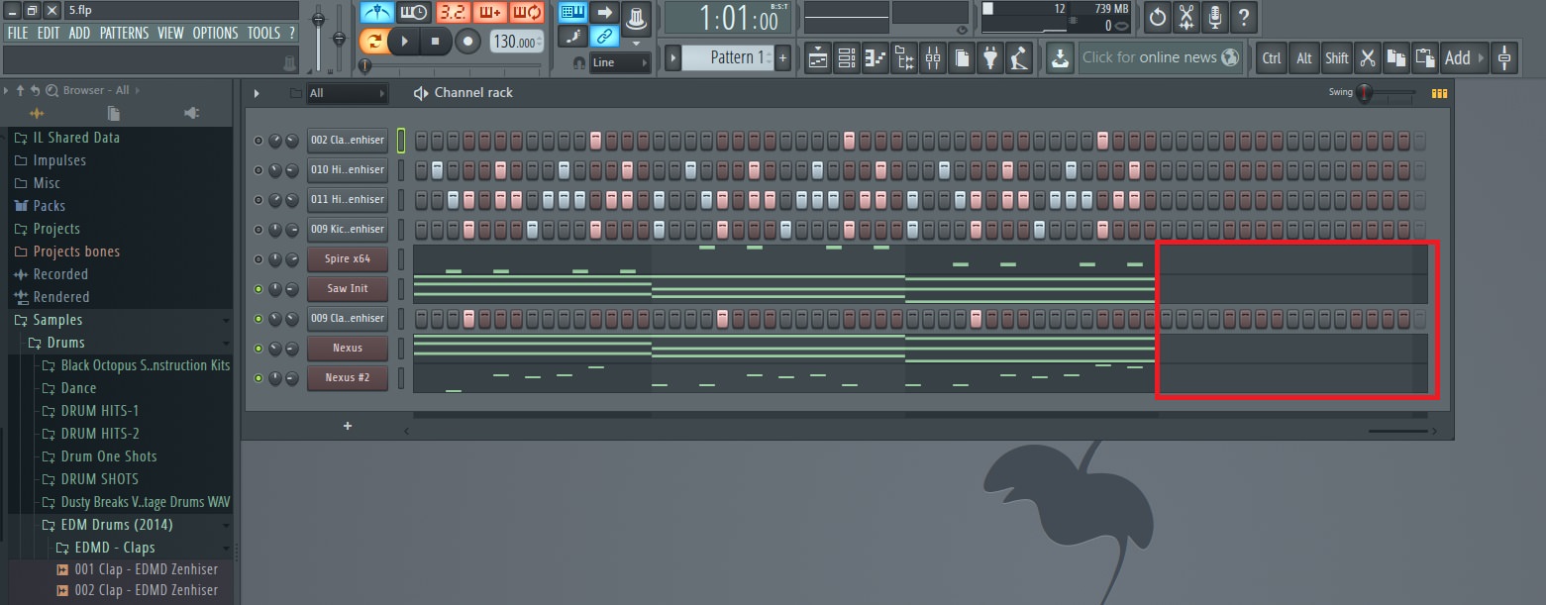Click the Swing knob in channel rack
This screenshot has width=1546, height=605.
click(1366, 93)
